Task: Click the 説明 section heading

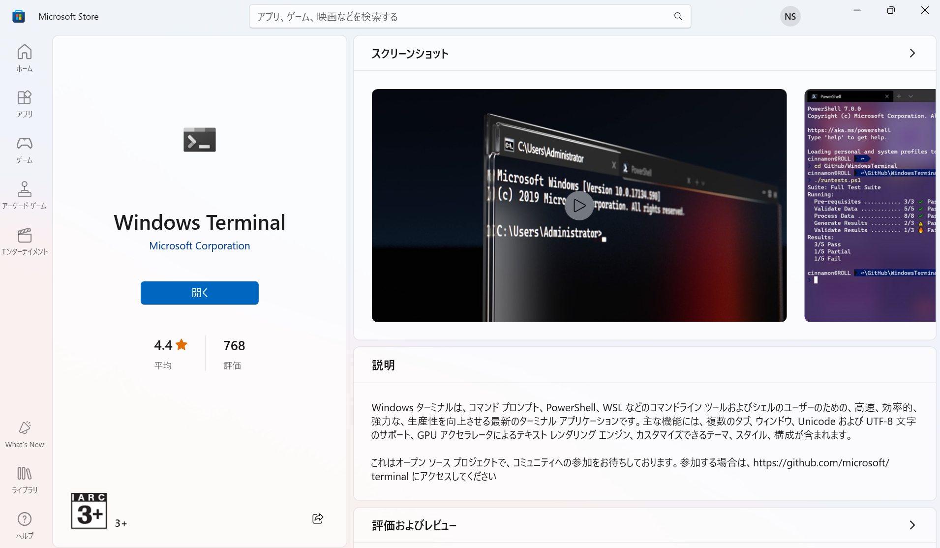Action: (383, 365)
